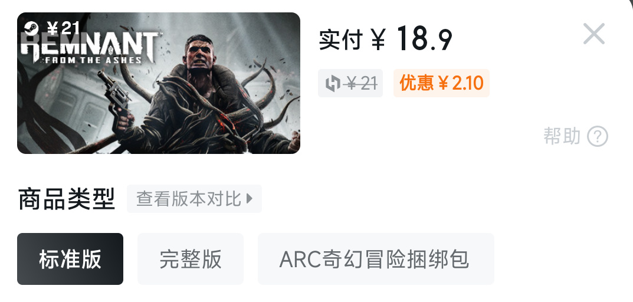633x302 pixels.
Task: Choose the 完整版 edition option
Action: pos(191,259)
